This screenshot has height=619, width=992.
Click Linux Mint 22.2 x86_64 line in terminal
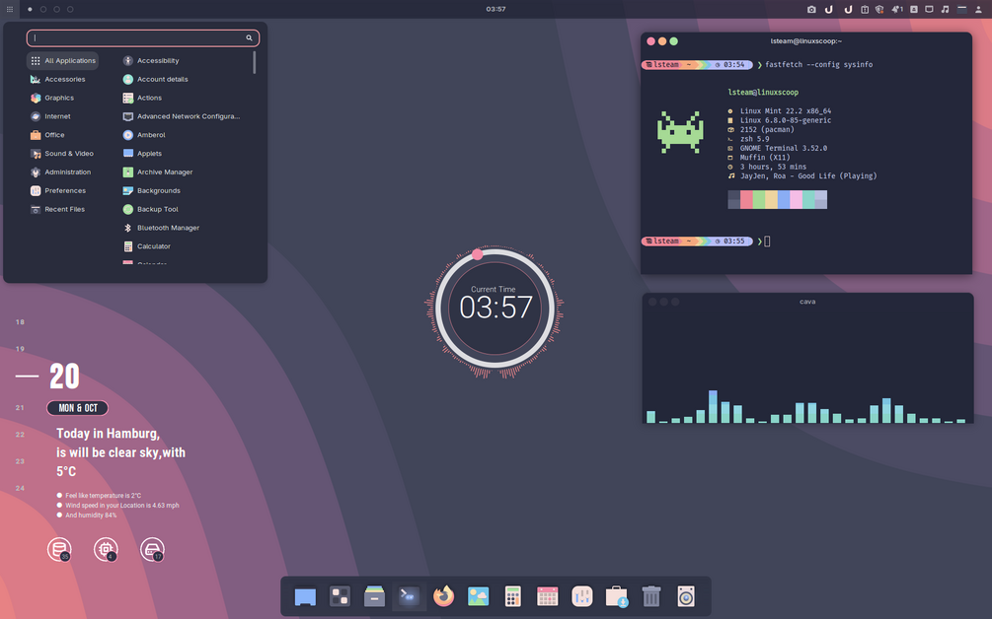tap(786, 111)
